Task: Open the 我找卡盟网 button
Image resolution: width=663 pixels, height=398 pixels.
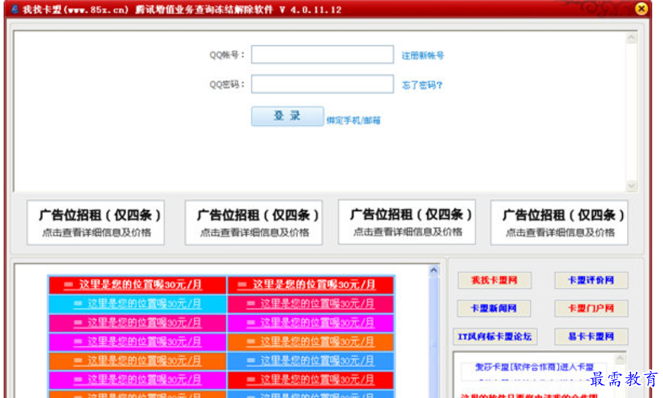Action: 494,281
